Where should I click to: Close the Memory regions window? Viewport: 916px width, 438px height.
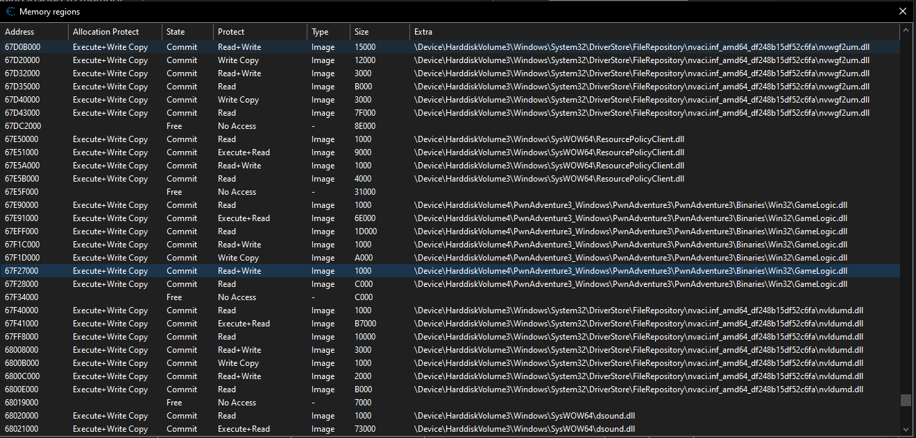coord(903,11)
